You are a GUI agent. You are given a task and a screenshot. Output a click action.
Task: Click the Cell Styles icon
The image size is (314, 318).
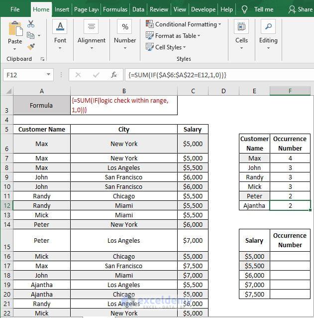coord(150,47)
